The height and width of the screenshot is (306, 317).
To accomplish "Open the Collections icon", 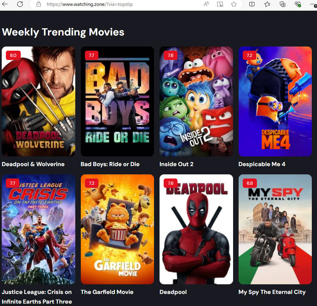I will [282, 4].
